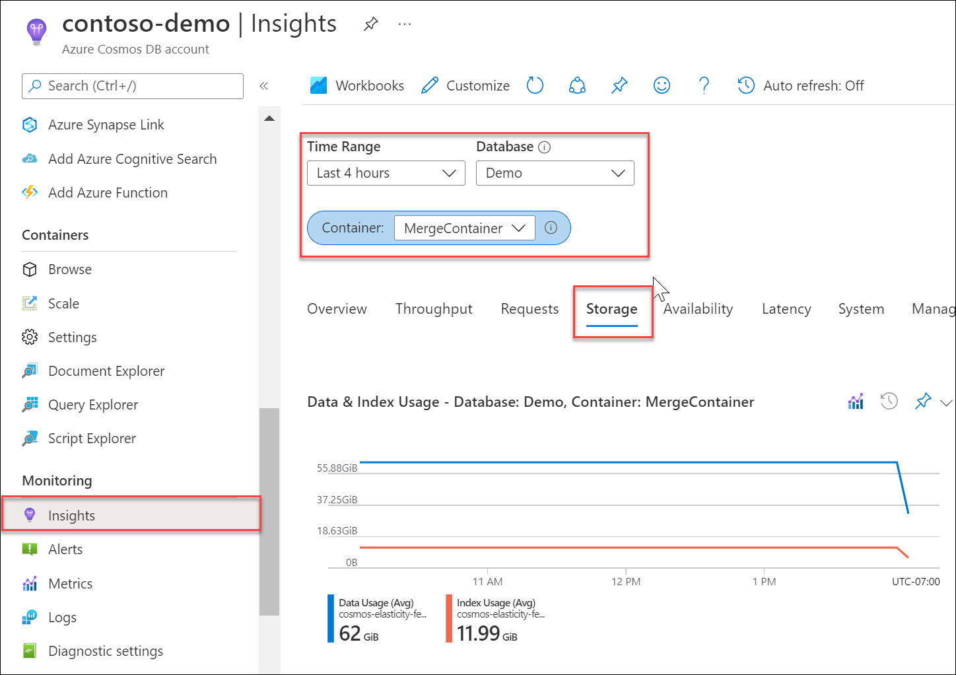Viewport: 956px width, 675px height.
Task: Select the Latency tab
Action: tap(786, 308)
